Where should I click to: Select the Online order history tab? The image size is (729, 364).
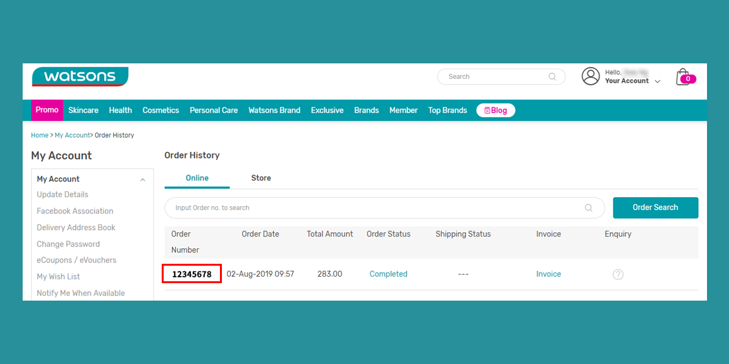(197, 178)
